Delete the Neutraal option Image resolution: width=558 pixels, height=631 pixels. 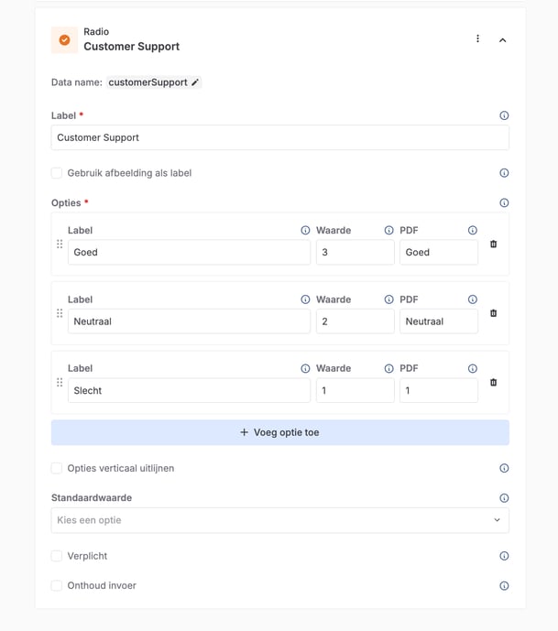pos(493,313)
